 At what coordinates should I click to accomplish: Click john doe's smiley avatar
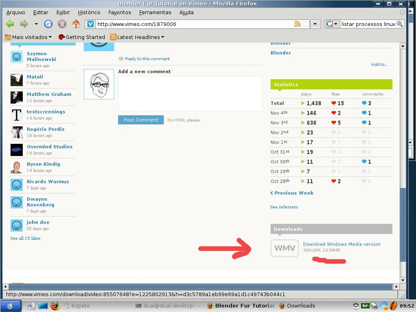click(16, 225)
